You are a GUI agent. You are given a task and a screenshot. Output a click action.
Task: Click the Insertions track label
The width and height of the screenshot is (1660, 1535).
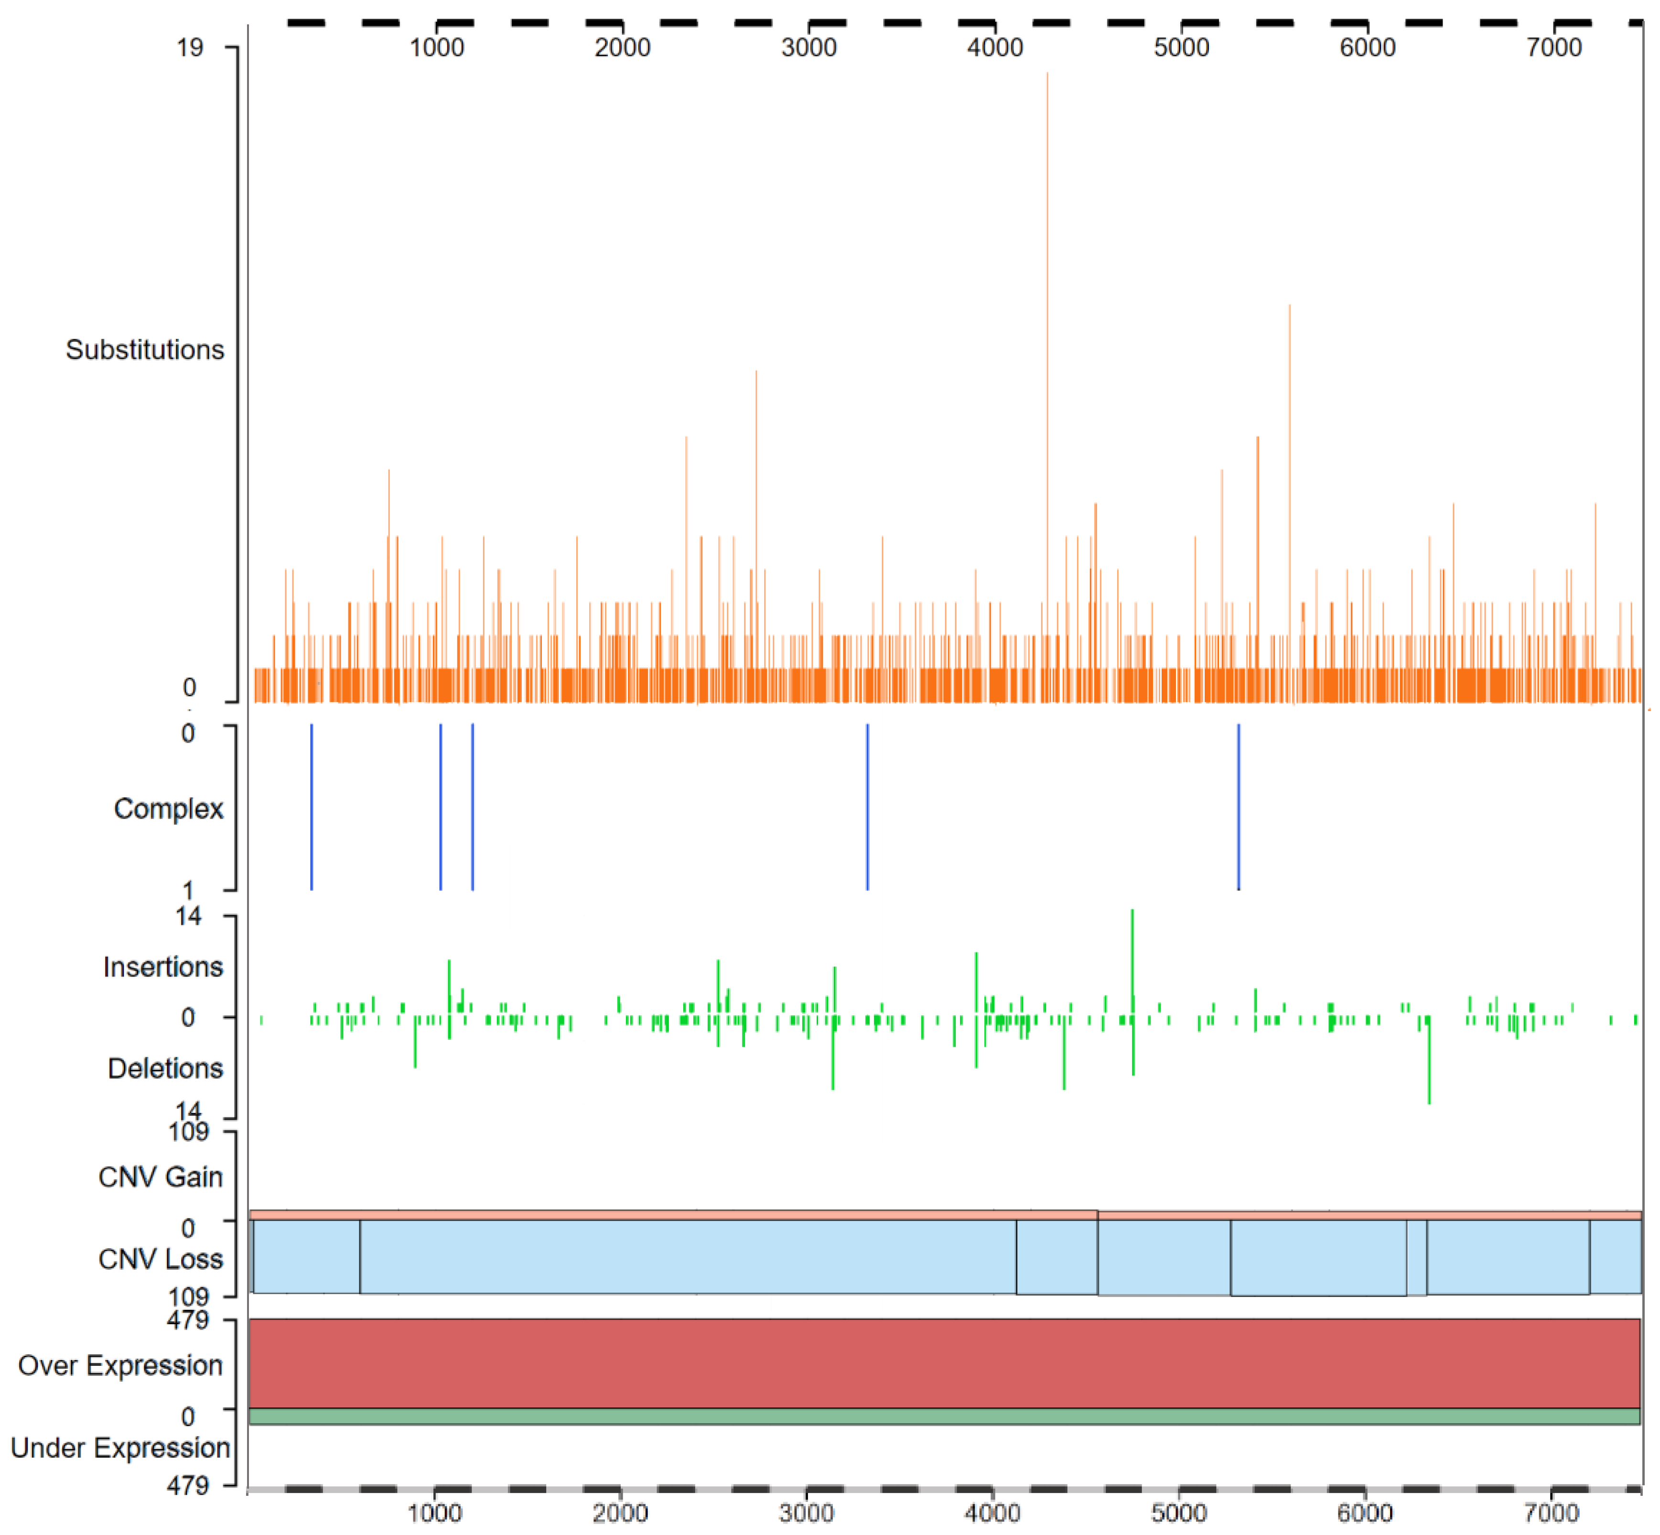click(163, 967)
